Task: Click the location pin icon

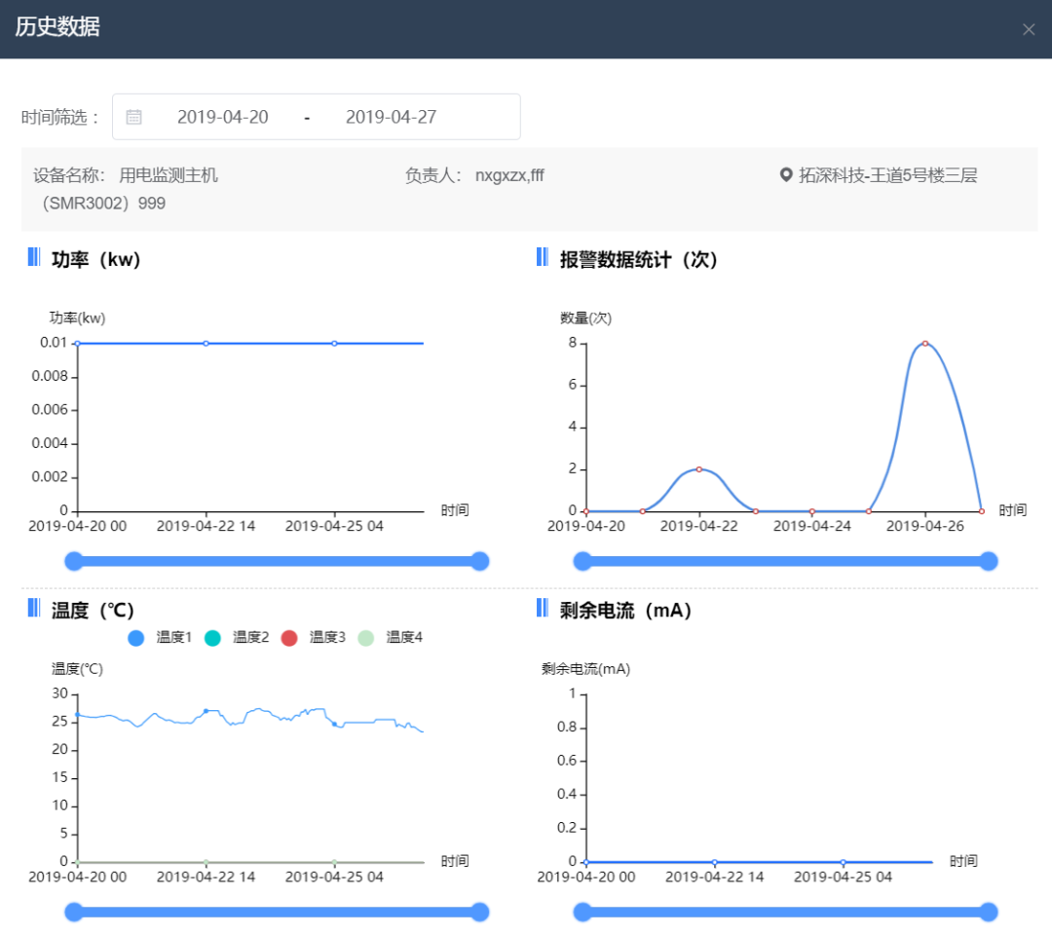Action: pos(786,175)
